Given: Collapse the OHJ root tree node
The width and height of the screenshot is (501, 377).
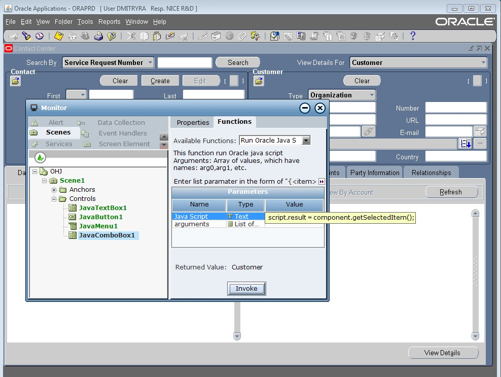Looking at the screenshot, I should click(34, 172).
